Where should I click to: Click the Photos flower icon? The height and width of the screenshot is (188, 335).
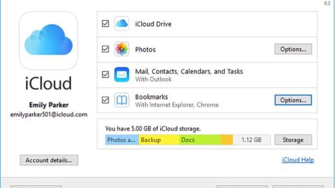point(122,49)
